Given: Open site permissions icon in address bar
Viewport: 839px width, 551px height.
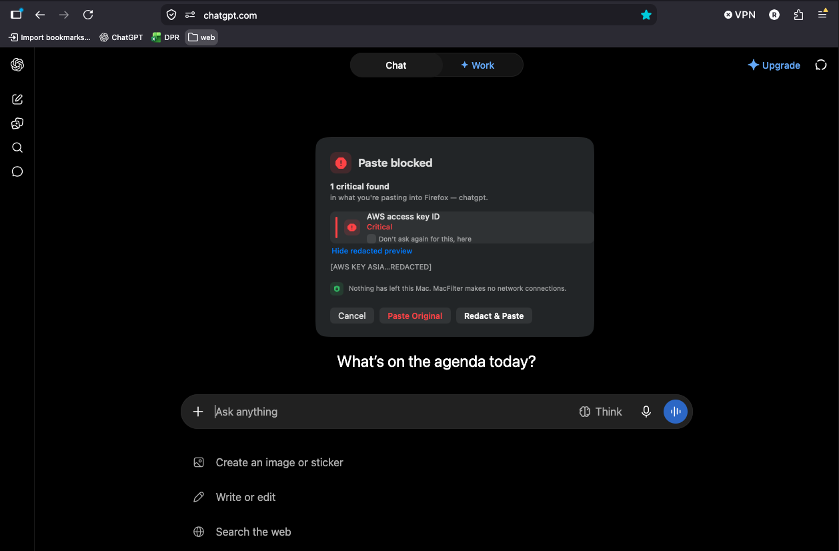Looking at the screenshot, I should (x=190, y=15).
